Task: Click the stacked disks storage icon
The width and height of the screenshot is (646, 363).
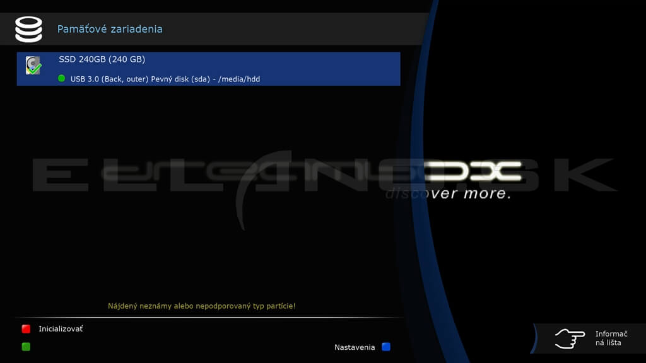Action: (x=28, y=29)
